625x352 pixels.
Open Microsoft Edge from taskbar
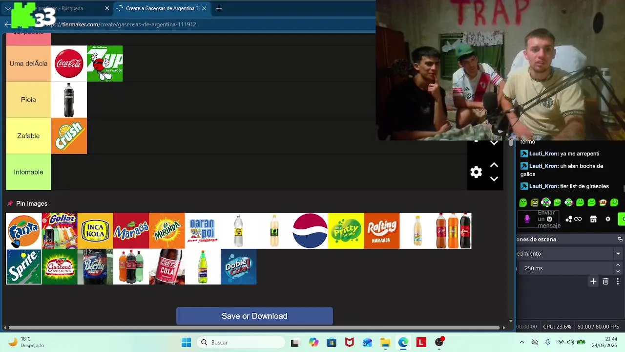pyautogui.click(x=403, y=343)
